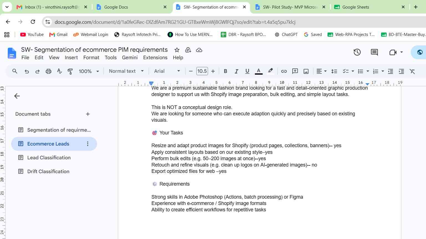
Task: Switch to the Google Sheets browser tab
Action: 369,7
